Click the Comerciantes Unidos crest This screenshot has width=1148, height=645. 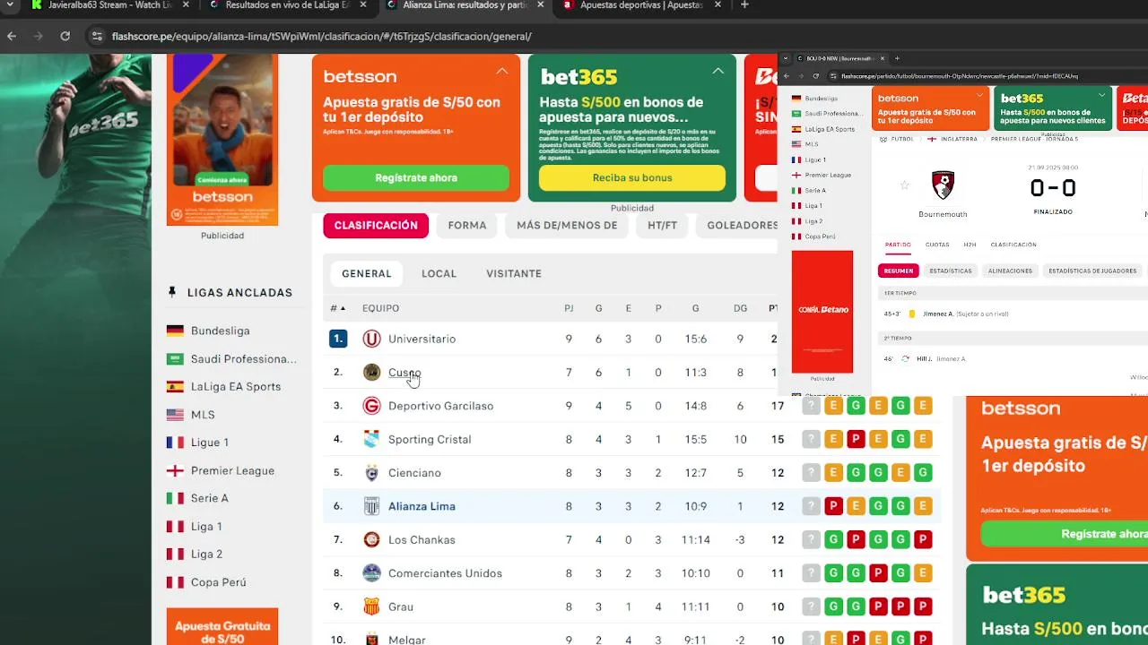pos(371,573)
